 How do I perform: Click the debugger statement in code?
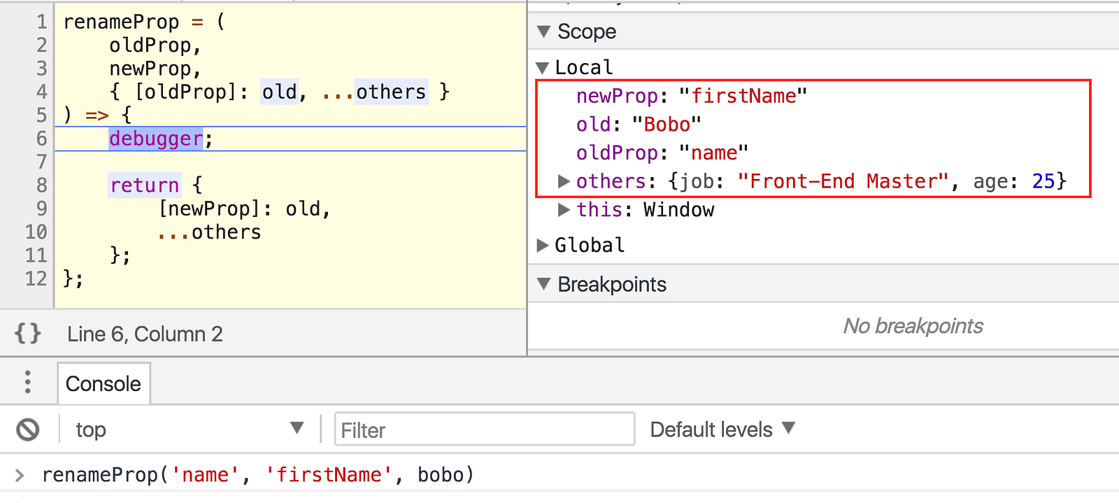pyautogui.click(x=156, y=139)
